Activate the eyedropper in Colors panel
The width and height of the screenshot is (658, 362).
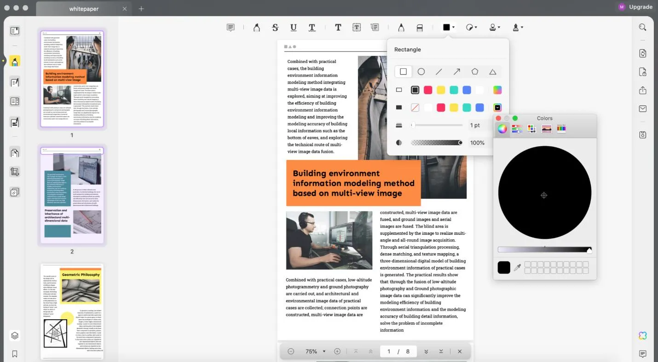click(517, 267)
